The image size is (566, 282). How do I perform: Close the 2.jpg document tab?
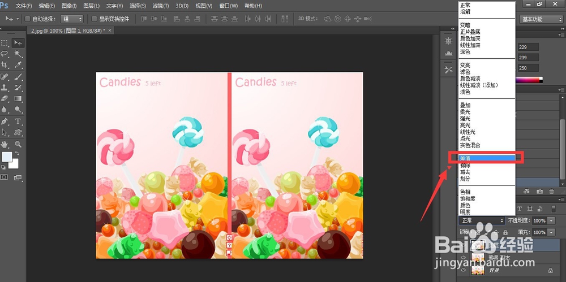pyautogui.click(x=110, y=31)
